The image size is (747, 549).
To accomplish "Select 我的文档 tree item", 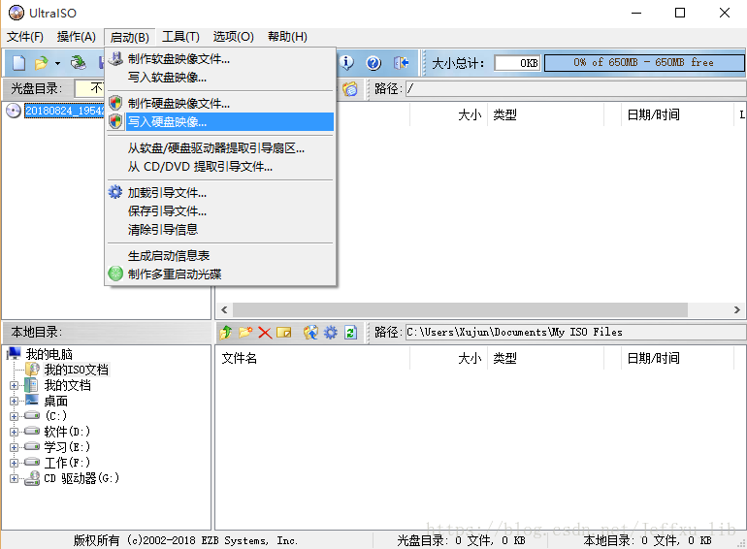I will (x=67, y=385).
